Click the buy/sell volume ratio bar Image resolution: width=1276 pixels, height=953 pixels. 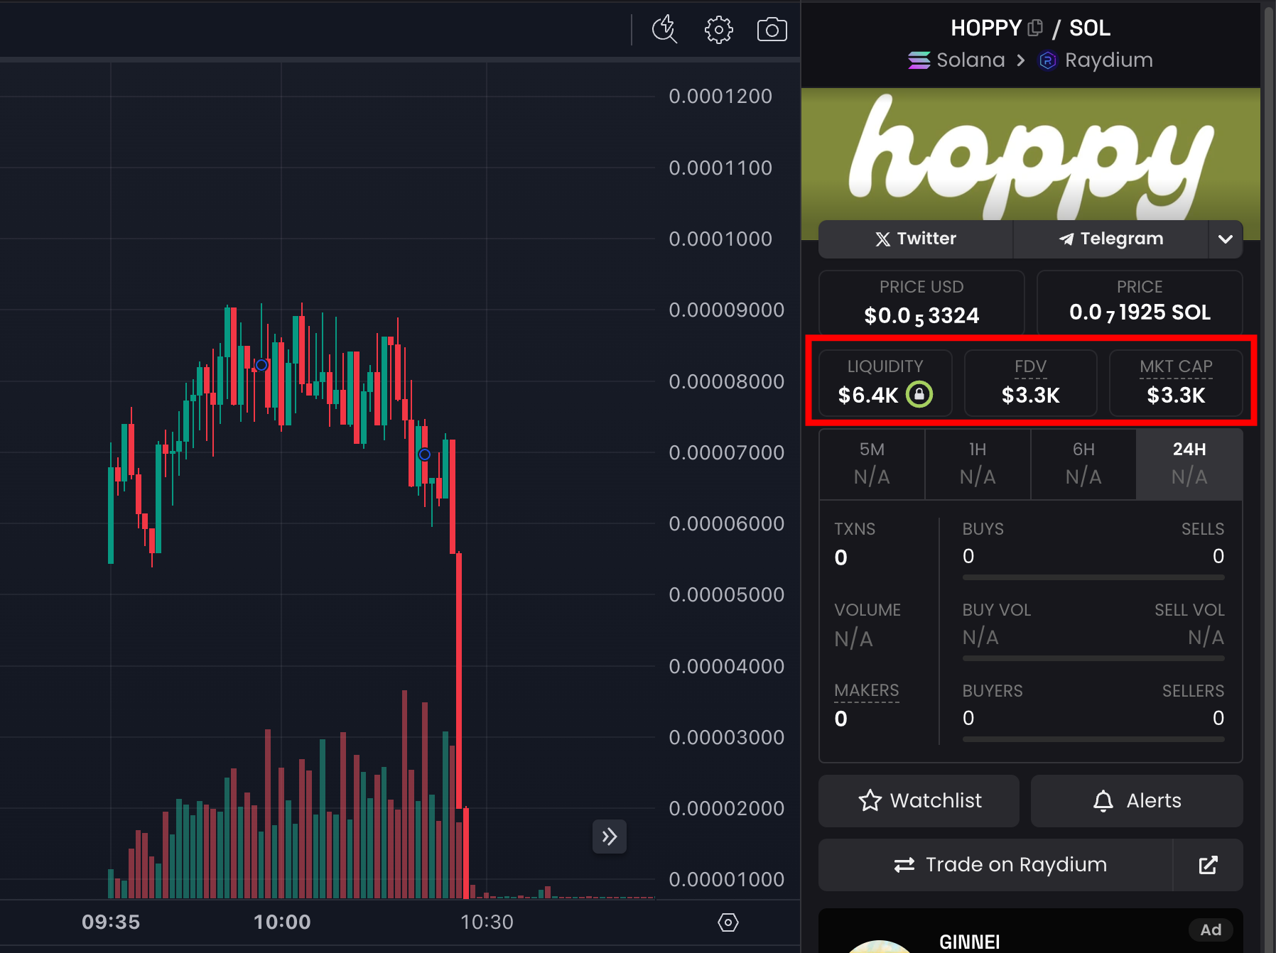pos(1093,658)
